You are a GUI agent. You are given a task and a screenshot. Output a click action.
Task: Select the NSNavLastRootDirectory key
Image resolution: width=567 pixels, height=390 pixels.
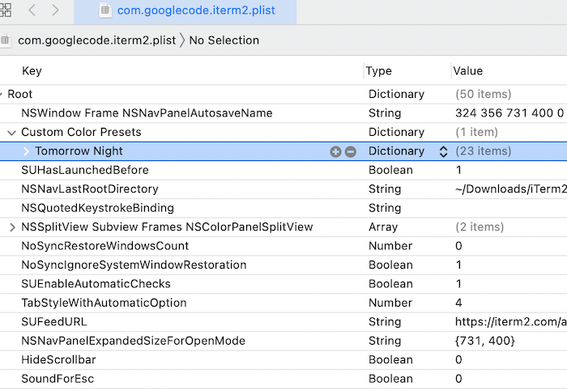pos(90,189)
